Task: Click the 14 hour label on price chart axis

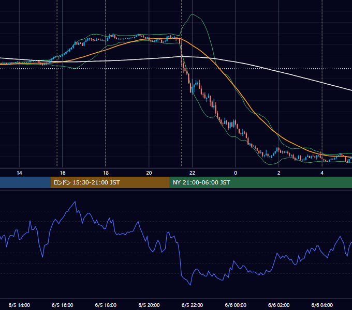Action: [x=19, y=173]
